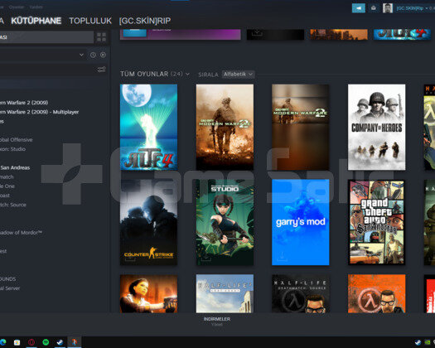Open the first Modern Warfare 2 soldier cover
Screen dimensions: 435x348
pos(225,127)
